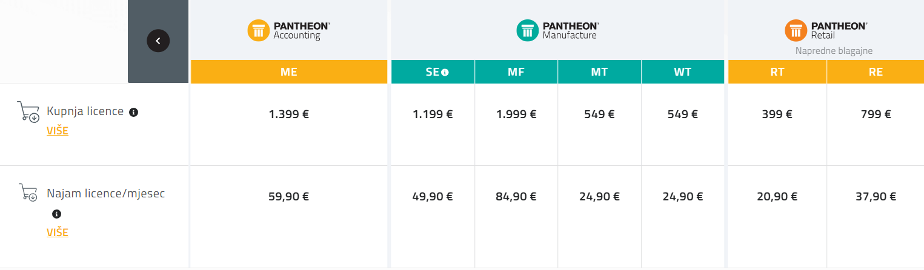The width and height of the screenshot is (924, 270).
Task: Click the 84,90 € monthly rental price
Action: (516, 196)
